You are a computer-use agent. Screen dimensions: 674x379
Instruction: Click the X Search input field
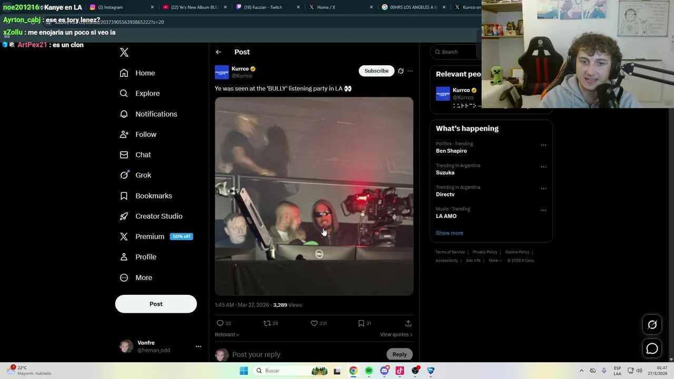(456, 52)
